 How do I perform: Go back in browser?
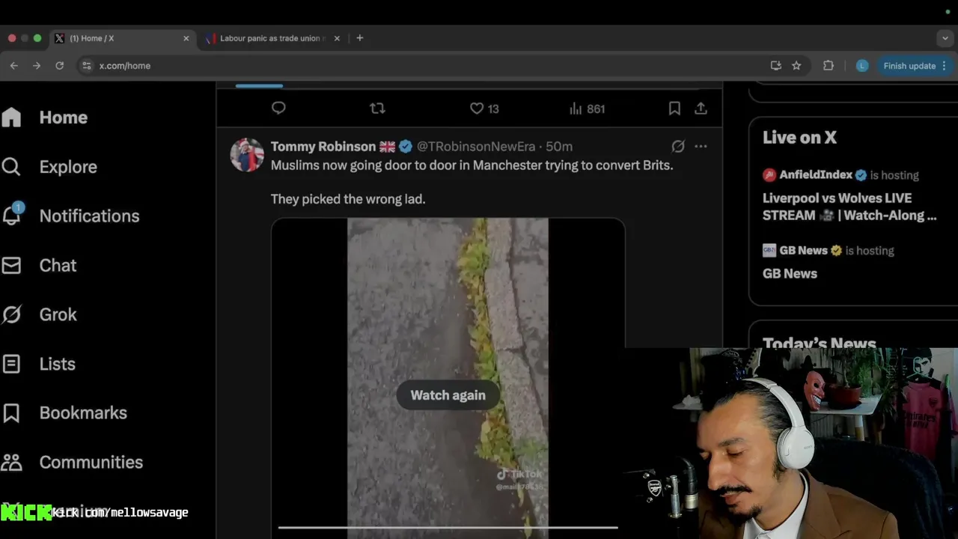(x=14, y=66)
